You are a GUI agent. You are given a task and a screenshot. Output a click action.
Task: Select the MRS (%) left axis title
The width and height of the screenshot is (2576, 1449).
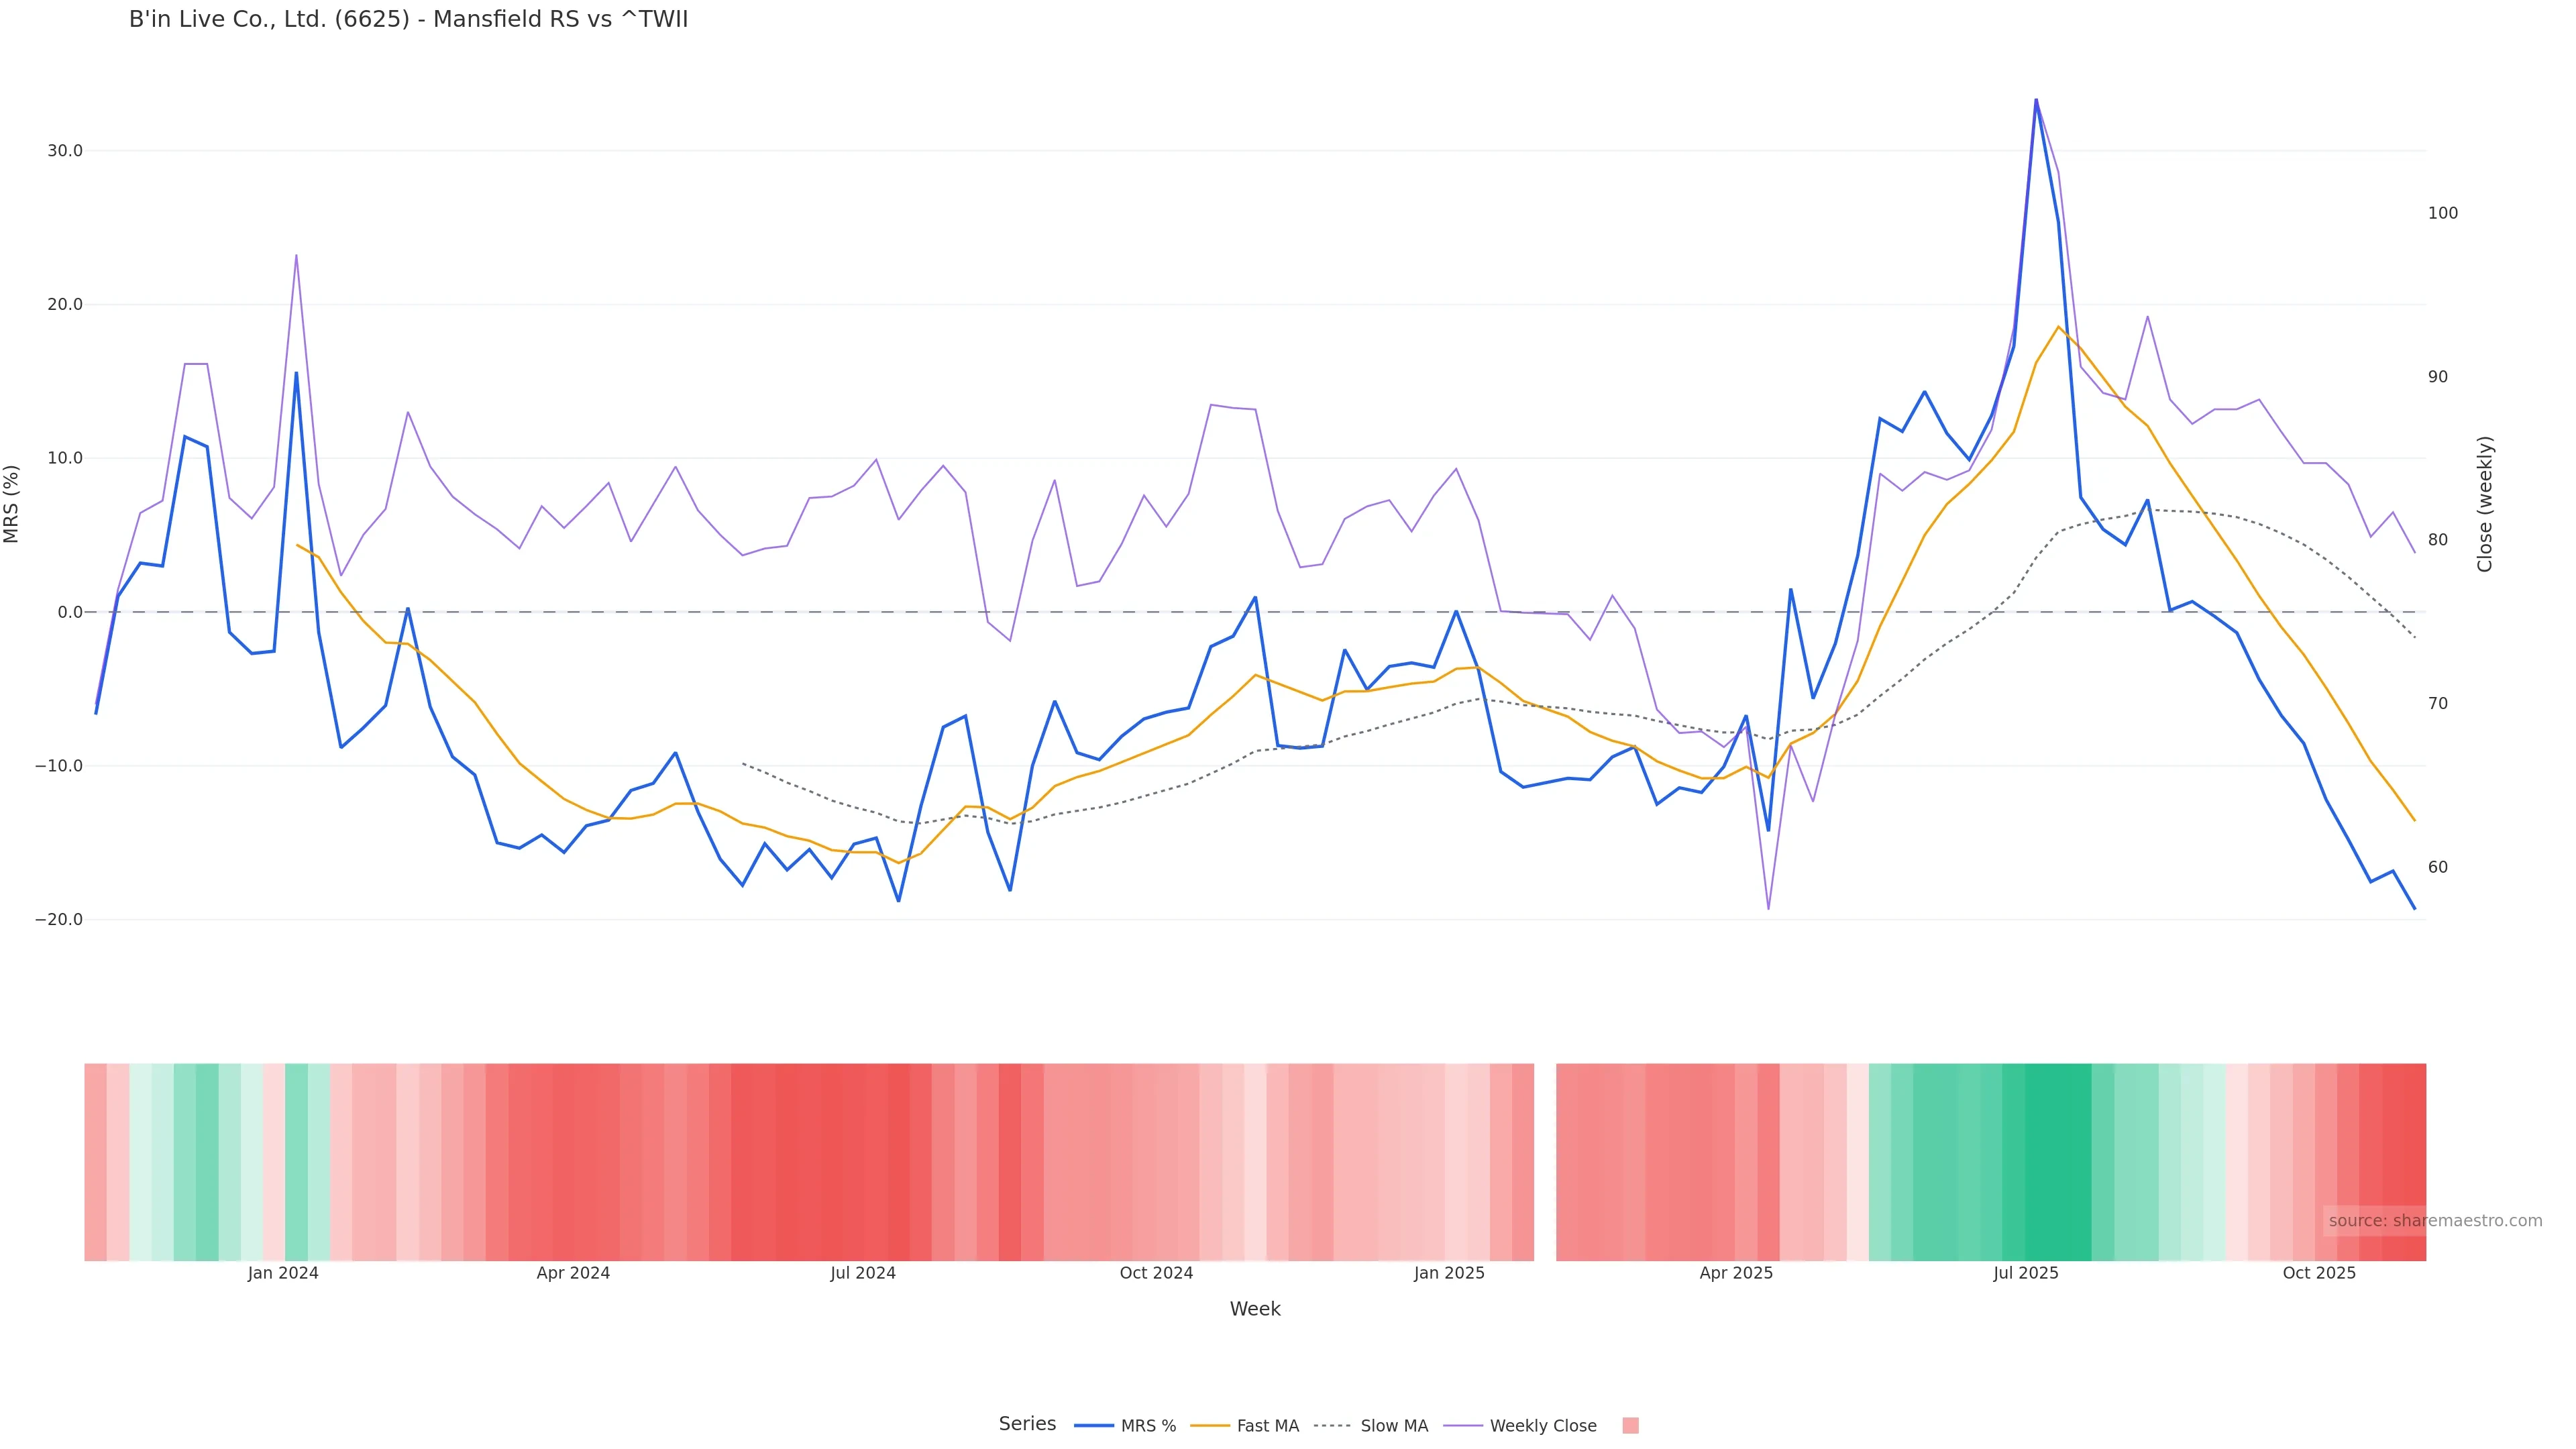point(12,504)
